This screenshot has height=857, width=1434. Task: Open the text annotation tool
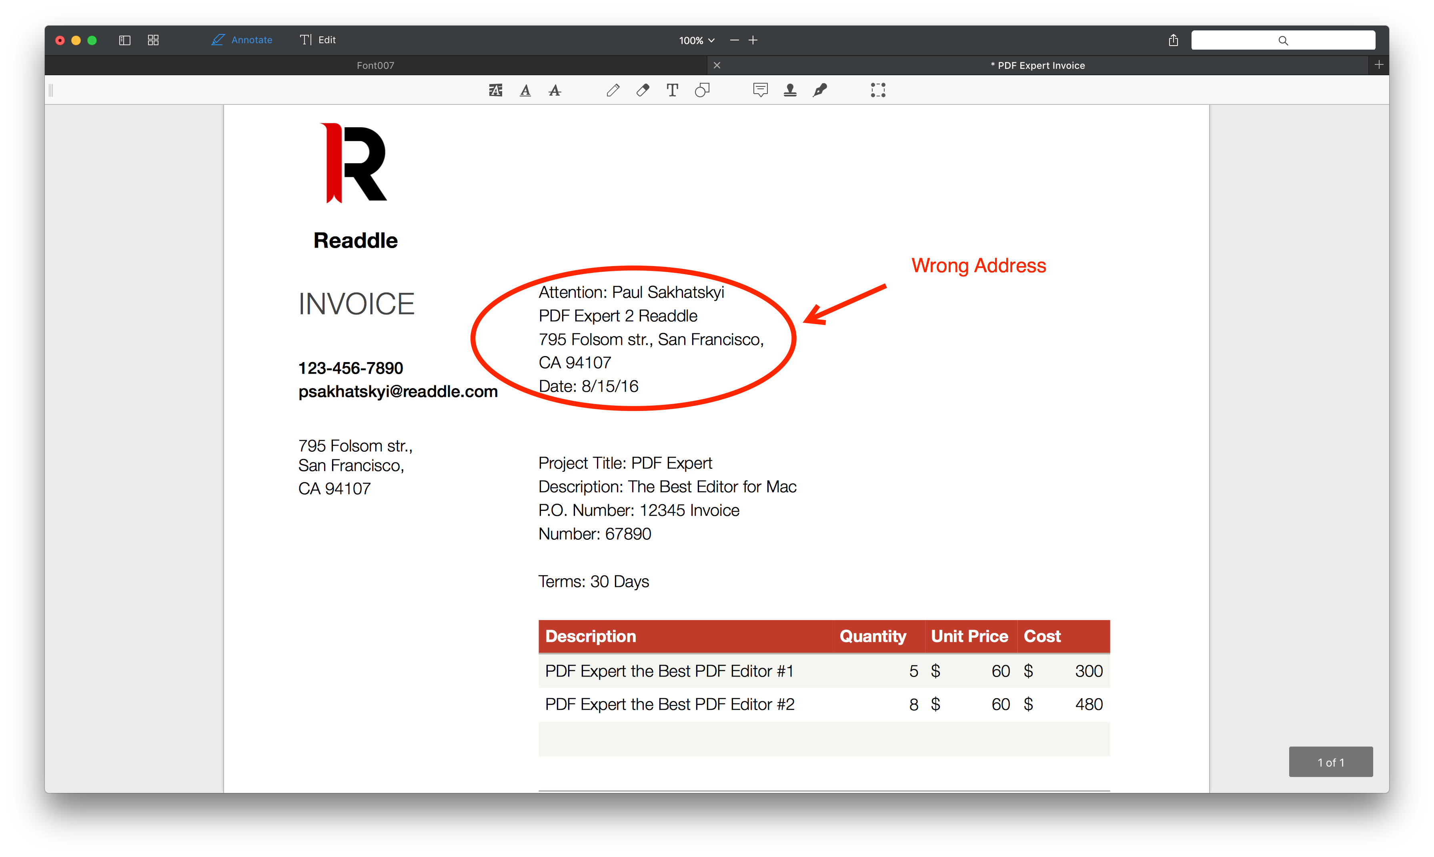[x=672, y=90]
